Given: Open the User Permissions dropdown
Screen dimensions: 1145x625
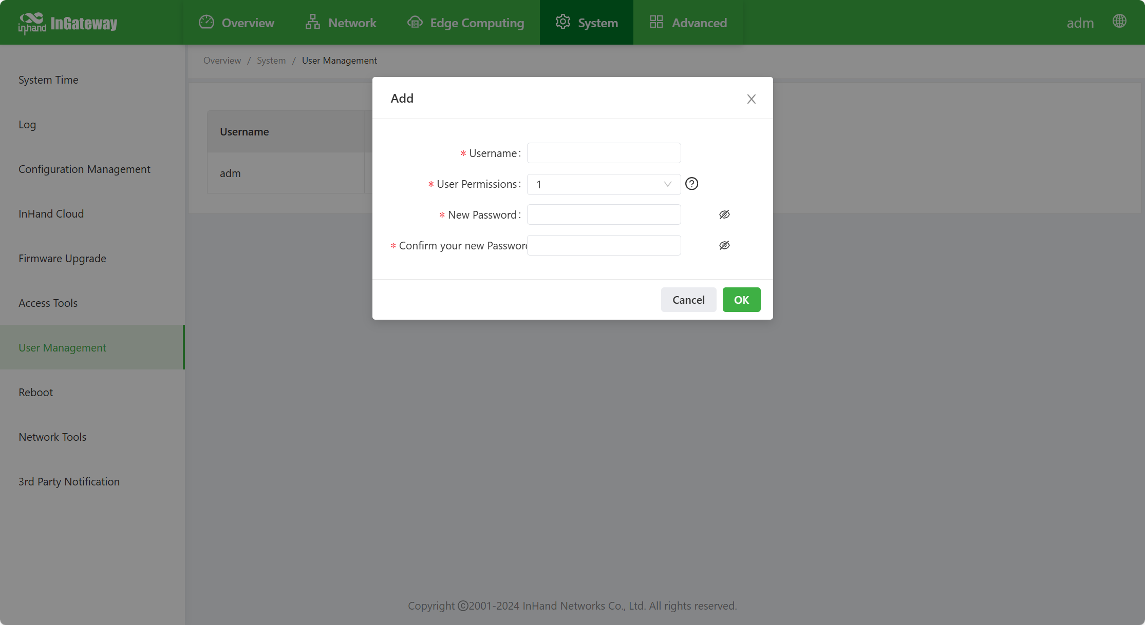Looking at the screenshot, I should click(x=604, y=184).
